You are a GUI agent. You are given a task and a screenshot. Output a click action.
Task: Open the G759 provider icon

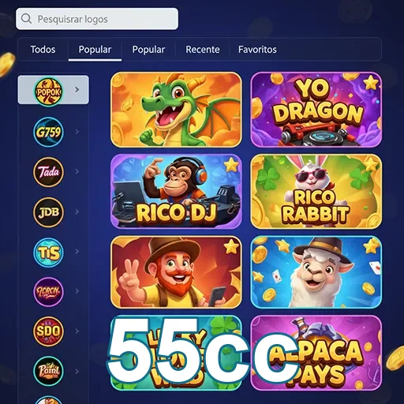pyautogui.click(x=48, y=132)
